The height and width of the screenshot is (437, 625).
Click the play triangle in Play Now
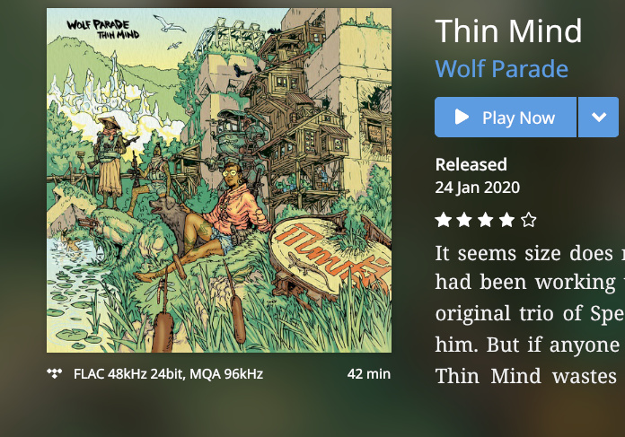point(462,118)
